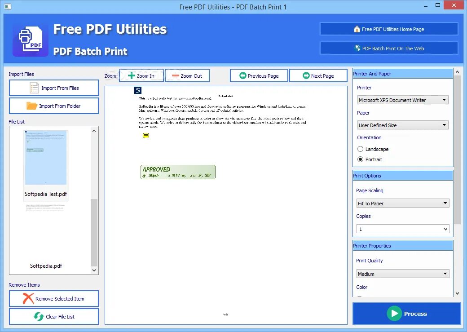This screenshot has height=332, width=467.
Task: Click the Softpedia.pdf file name label
Action: [46, 266]
